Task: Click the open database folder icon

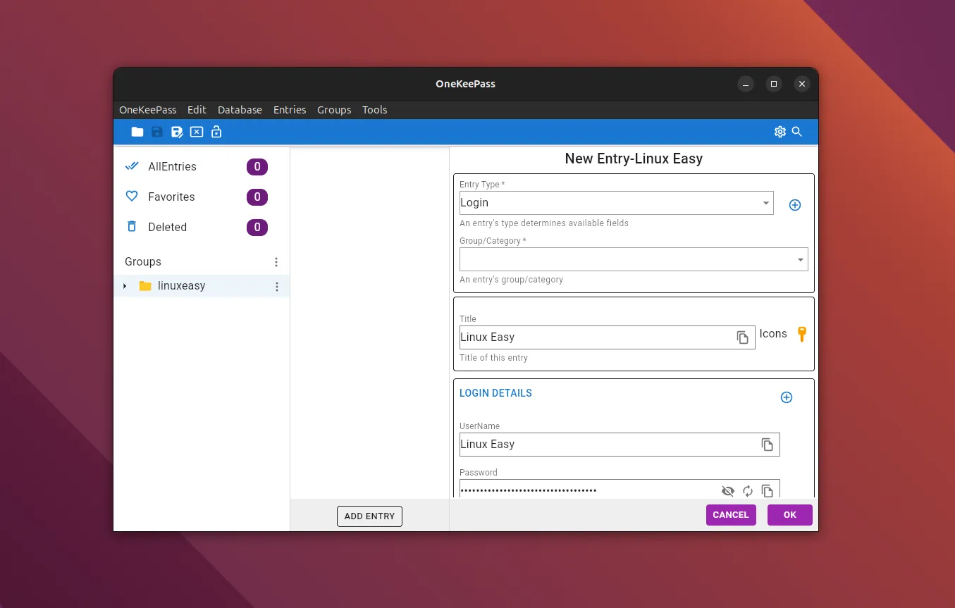Action: (137, 132)
